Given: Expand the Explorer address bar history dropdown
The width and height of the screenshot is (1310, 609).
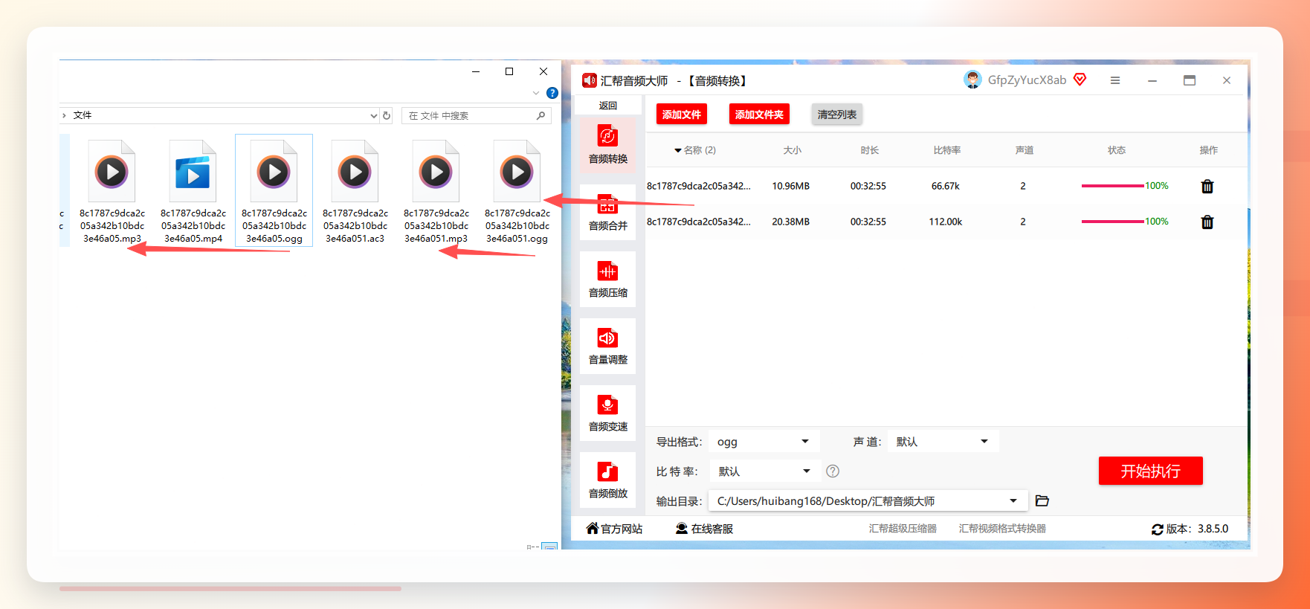Looking at the screenshot, I should pyautogui.click(x=374, y=115).
